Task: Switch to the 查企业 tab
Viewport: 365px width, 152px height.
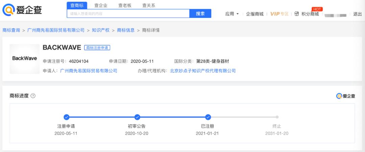Action: tap(101, 6)
